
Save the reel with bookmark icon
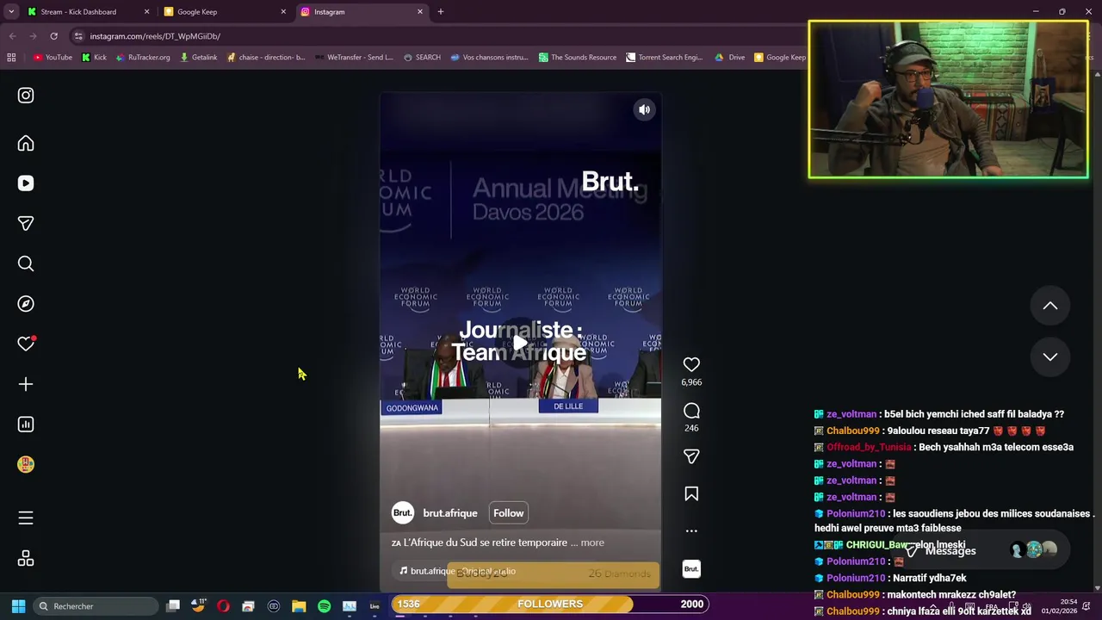(691, 493)
